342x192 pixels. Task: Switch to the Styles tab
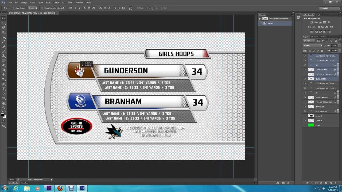point(319,15)
